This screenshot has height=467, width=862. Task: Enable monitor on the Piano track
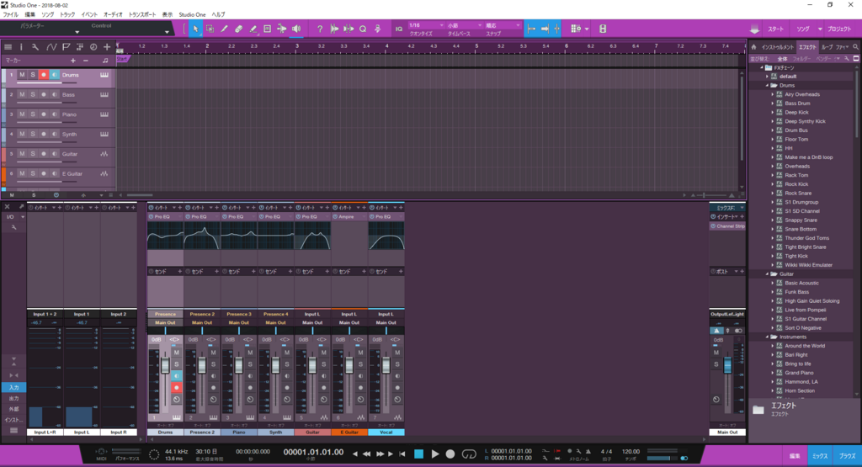55,114
